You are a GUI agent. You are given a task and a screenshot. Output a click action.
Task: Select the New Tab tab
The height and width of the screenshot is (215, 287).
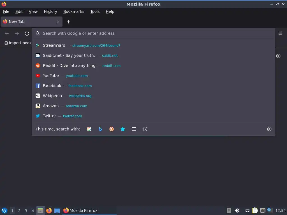pos(31,22)
